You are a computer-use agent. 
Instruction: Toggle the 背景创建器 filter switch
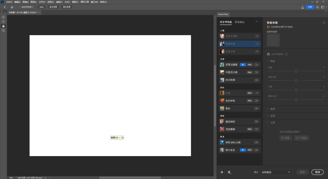coord(257,65)
